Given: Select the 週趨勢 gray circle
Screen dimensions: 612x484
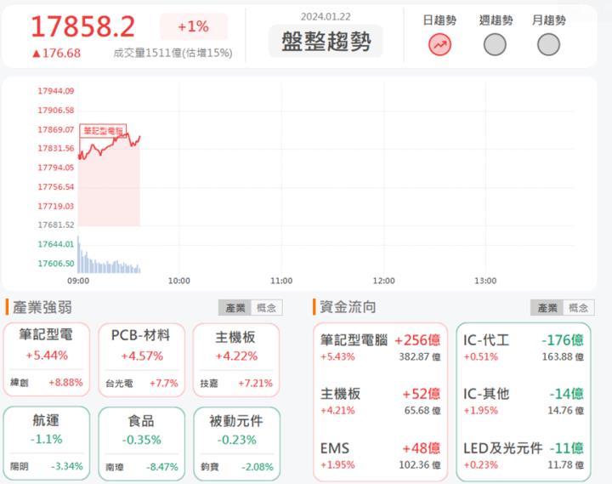Looking at the screenshot, I should (x=495, y=44).
